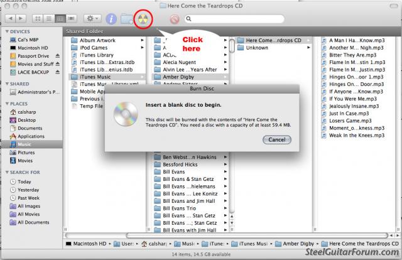
Task: Click the Burn disc icon in toolbar
Action: pyautogui.click(x=143, y=19)
